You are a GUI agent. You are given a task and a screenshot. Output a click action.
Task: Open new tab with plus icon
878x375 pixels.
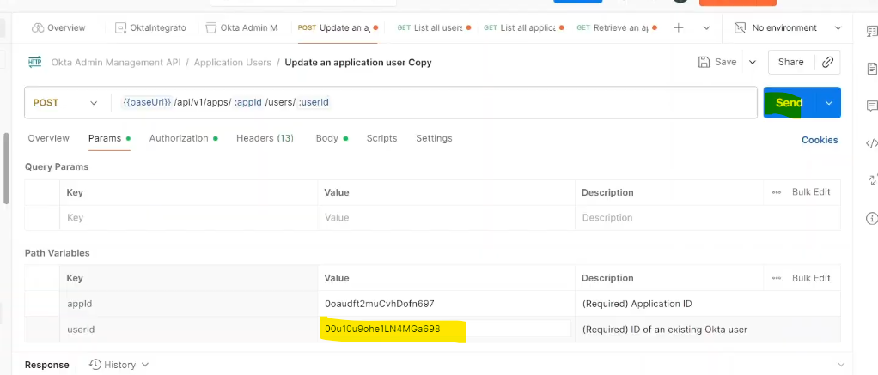pyautogui.click(x=678, y=27)
